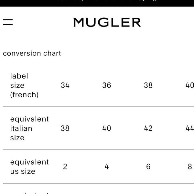The width and height of the screenshot is (194, 194).
Task: Click the MUGLER logo
Action: [107, 22]
